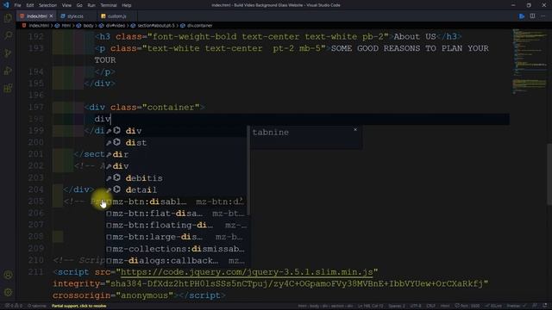Viewport: 552px width, 310px height.
Task: Select the first 'div' autocomplete suggestion
Action: tap(176, 131)
